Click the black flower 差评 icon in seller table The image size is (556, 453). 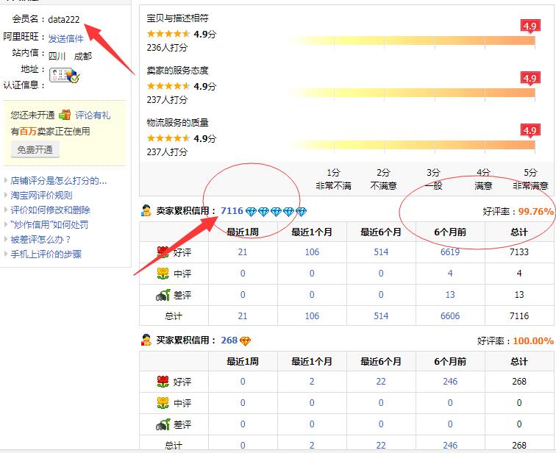click(163, 295)
